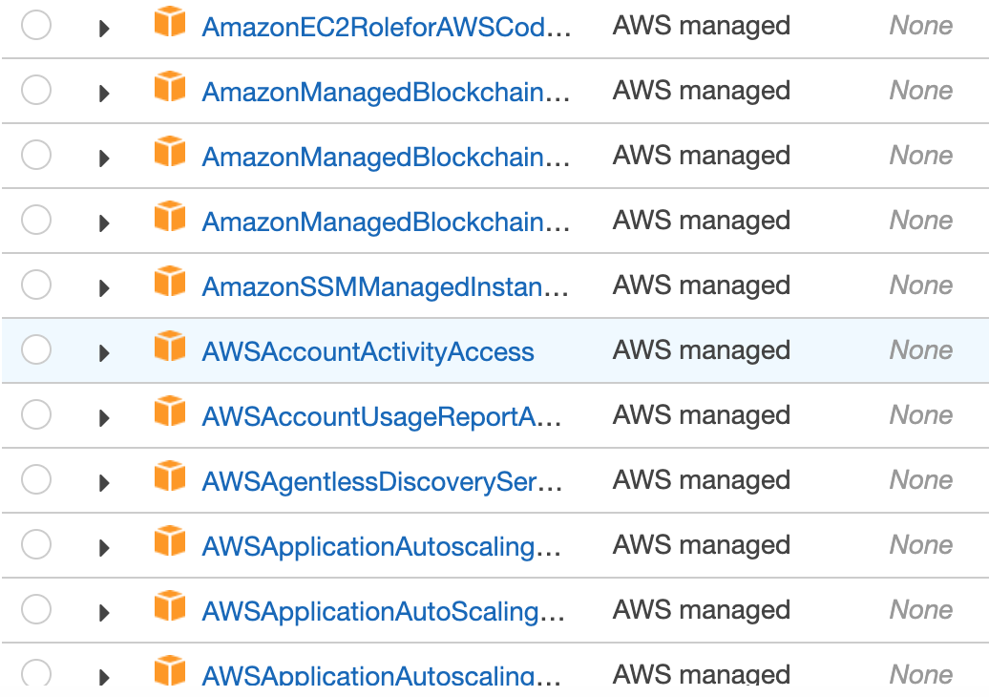Open the AWSAccountActivityAccess policy link
The image size is (989, 697).
(x=368, y=352)
